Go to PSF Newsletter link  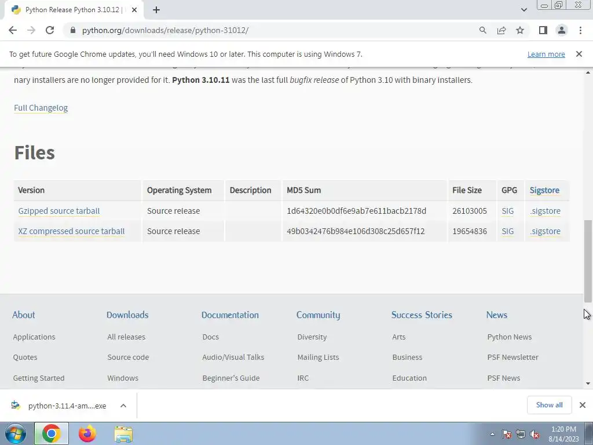[x=513, y=357]
